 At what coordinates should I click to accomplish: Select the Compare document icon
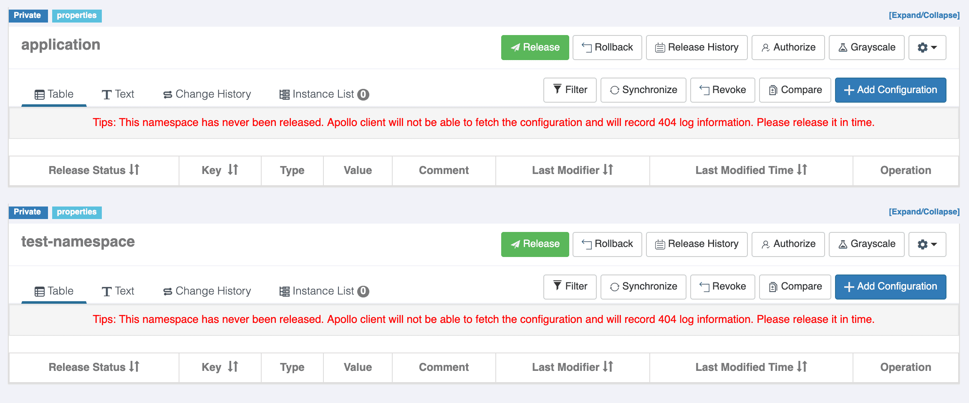tap(772, 90)
